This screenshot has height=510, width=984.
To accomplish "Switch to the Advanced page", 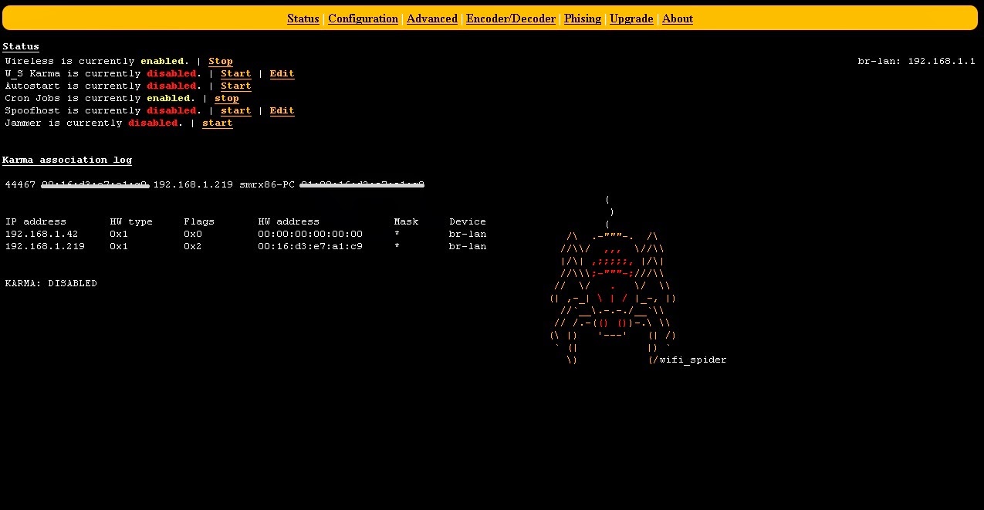I will pyautogui.click(x=431, y=19).
